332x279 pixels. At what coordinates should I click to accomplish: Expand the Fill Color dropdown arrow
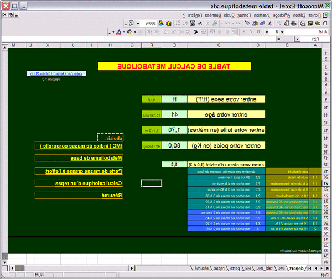click(x=124, y=32)
